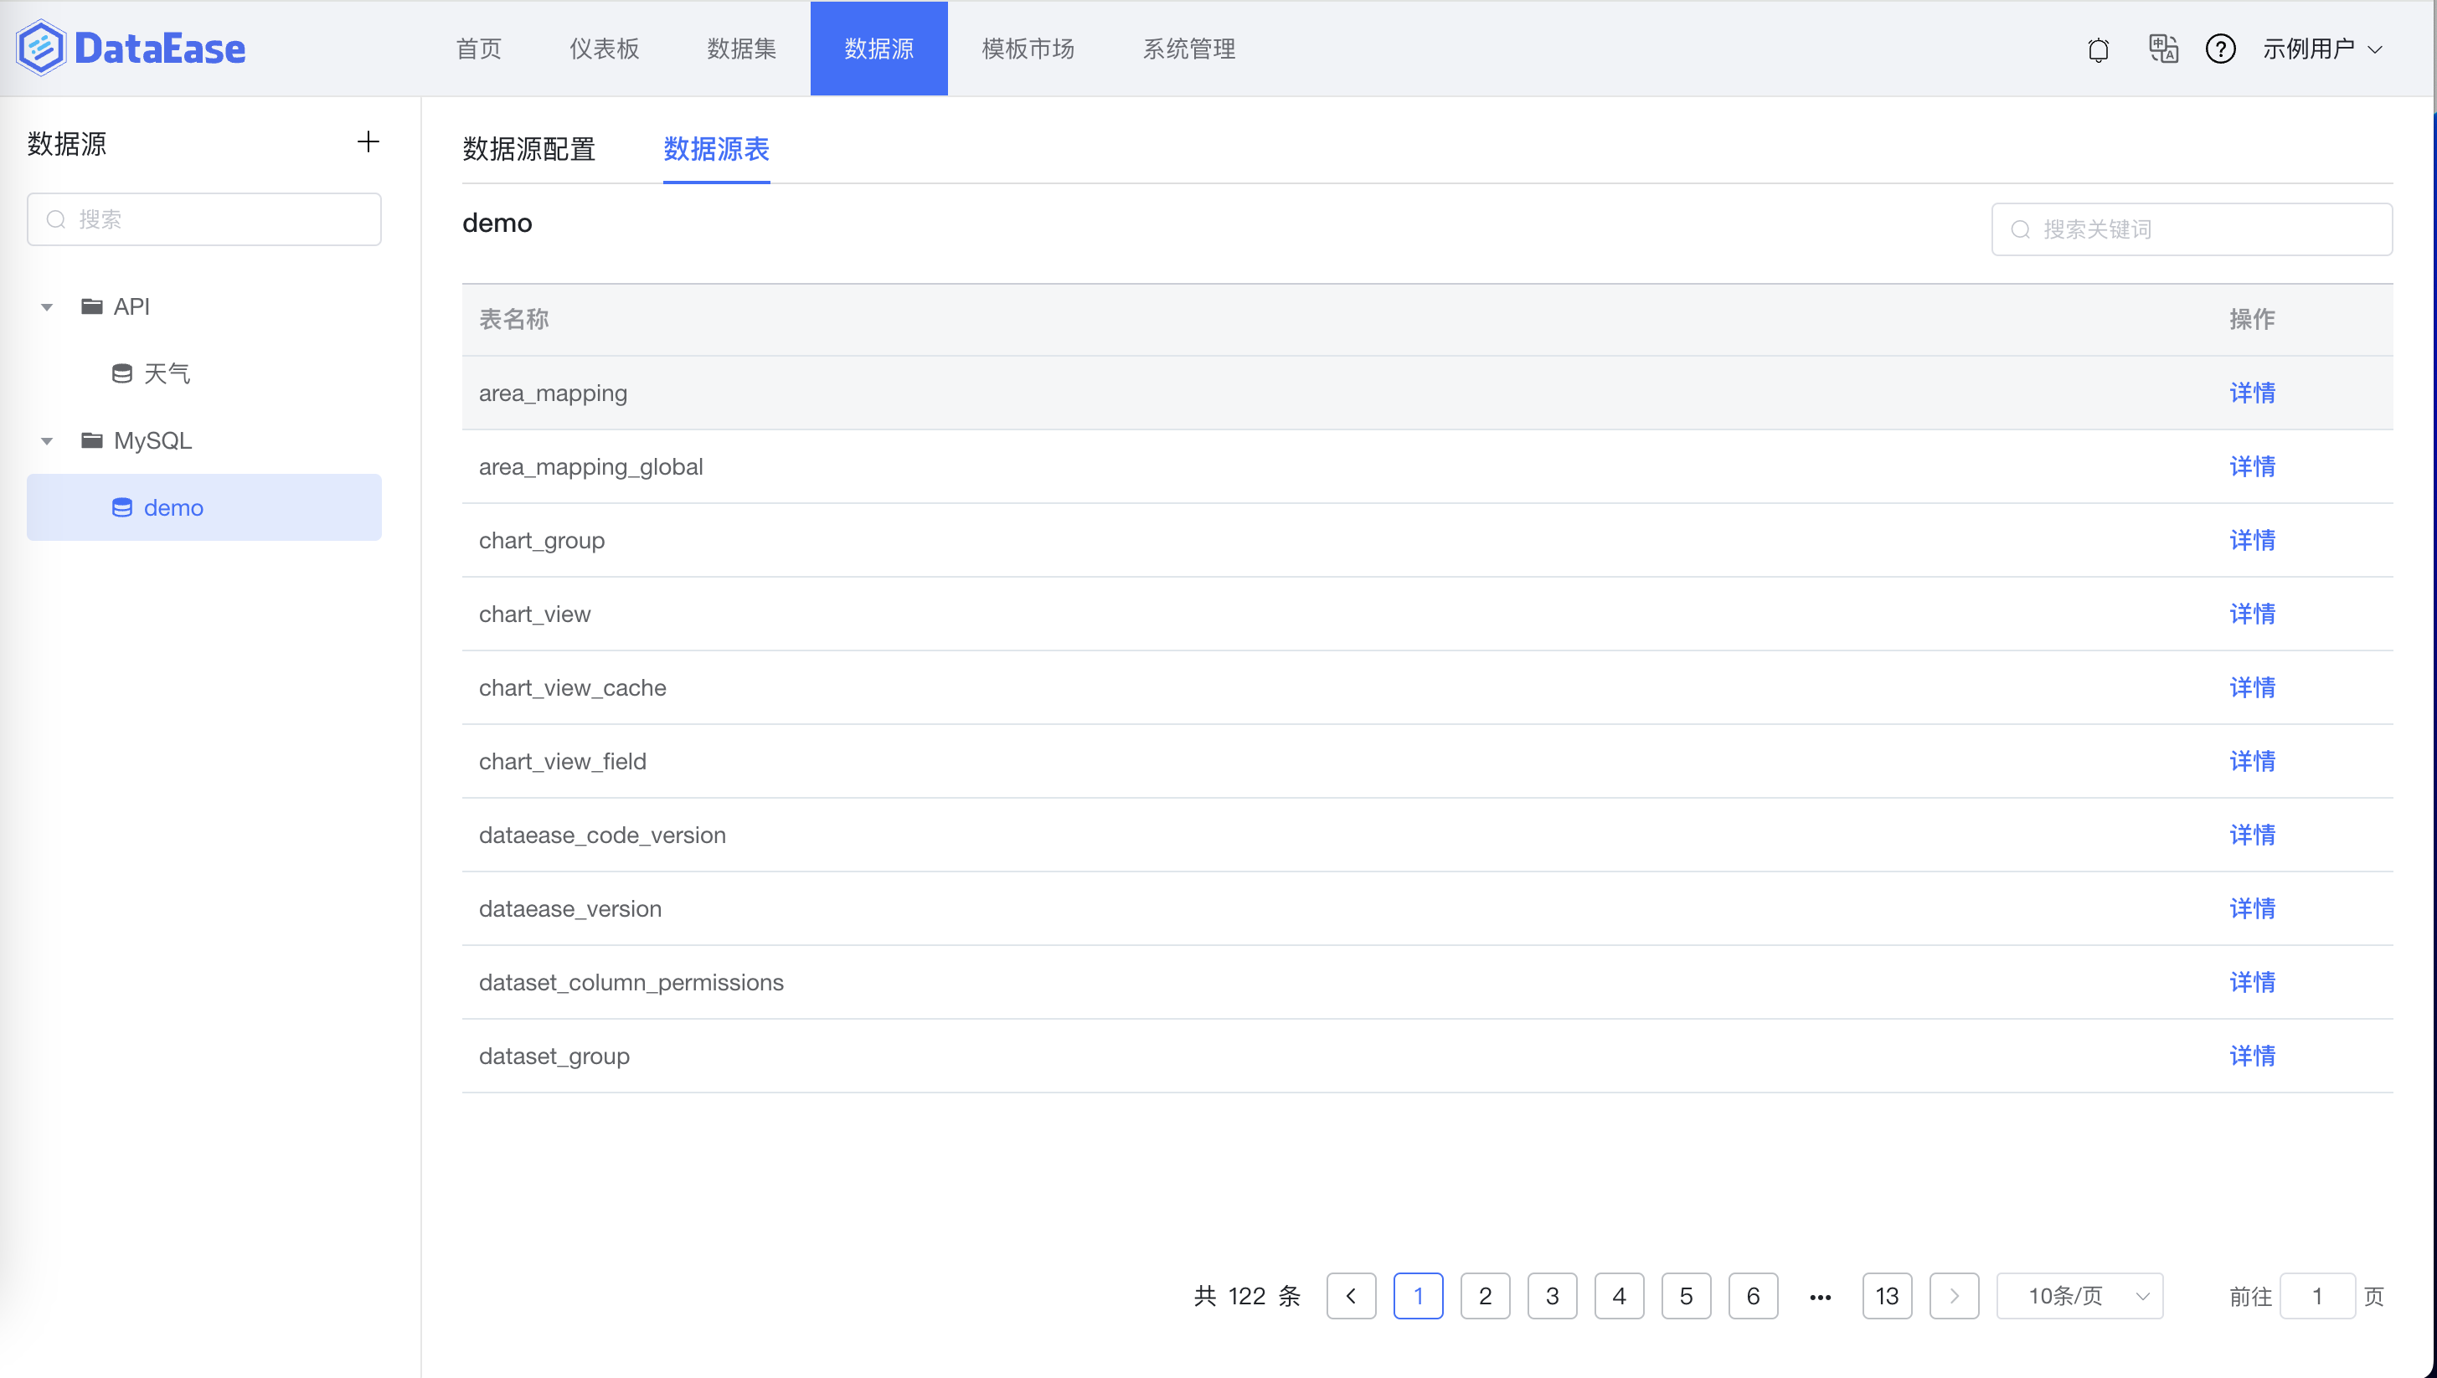Click the 前往 page number input

(x=2316, y=1296)
